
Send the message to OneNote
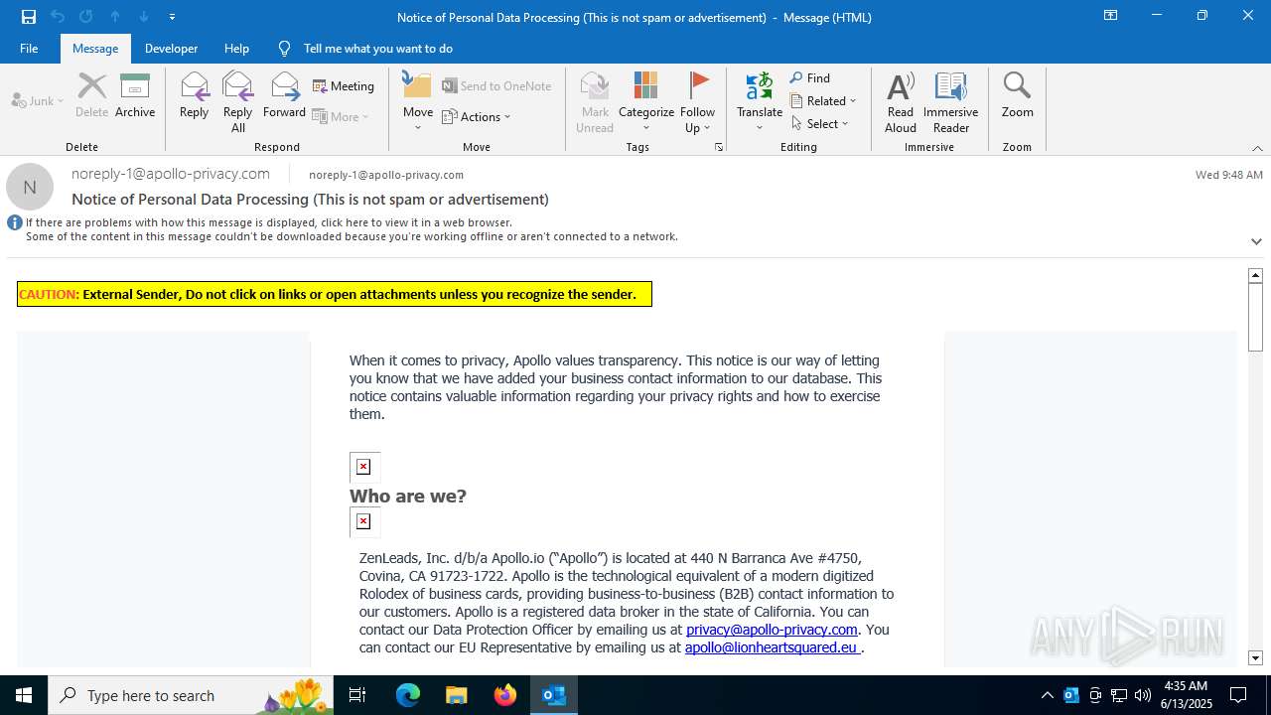pyautogui.click(x=496, y=86)
